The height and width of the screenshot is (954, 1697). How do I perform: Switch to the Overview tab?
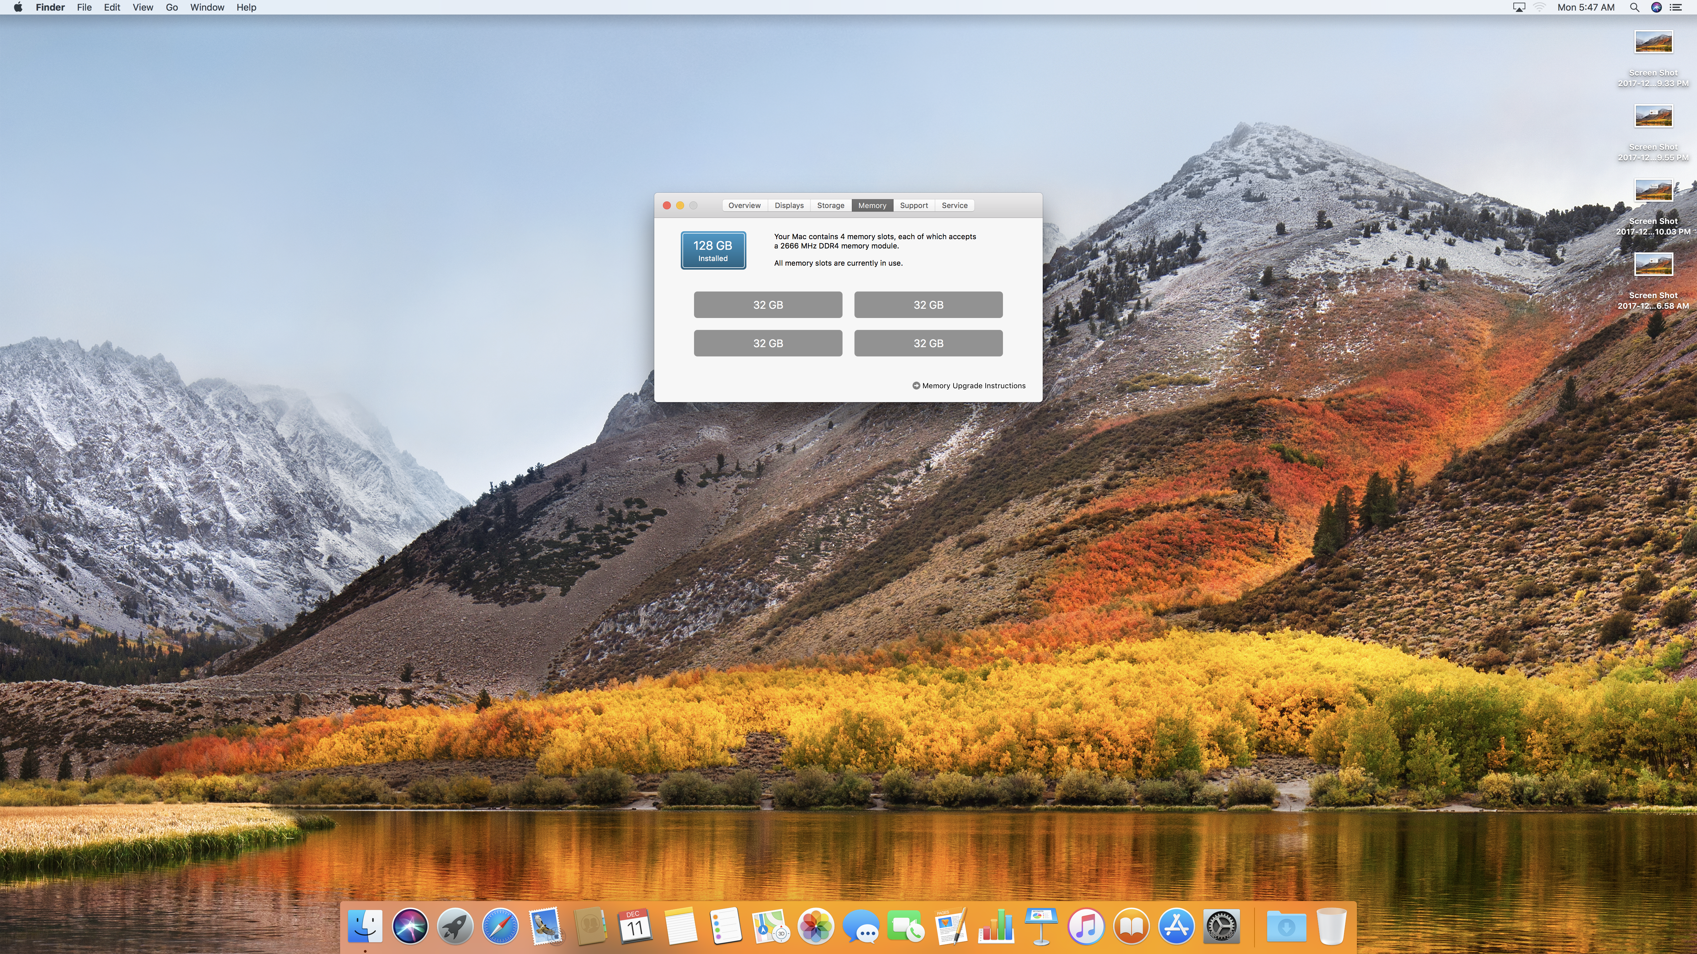coord(744,205)
